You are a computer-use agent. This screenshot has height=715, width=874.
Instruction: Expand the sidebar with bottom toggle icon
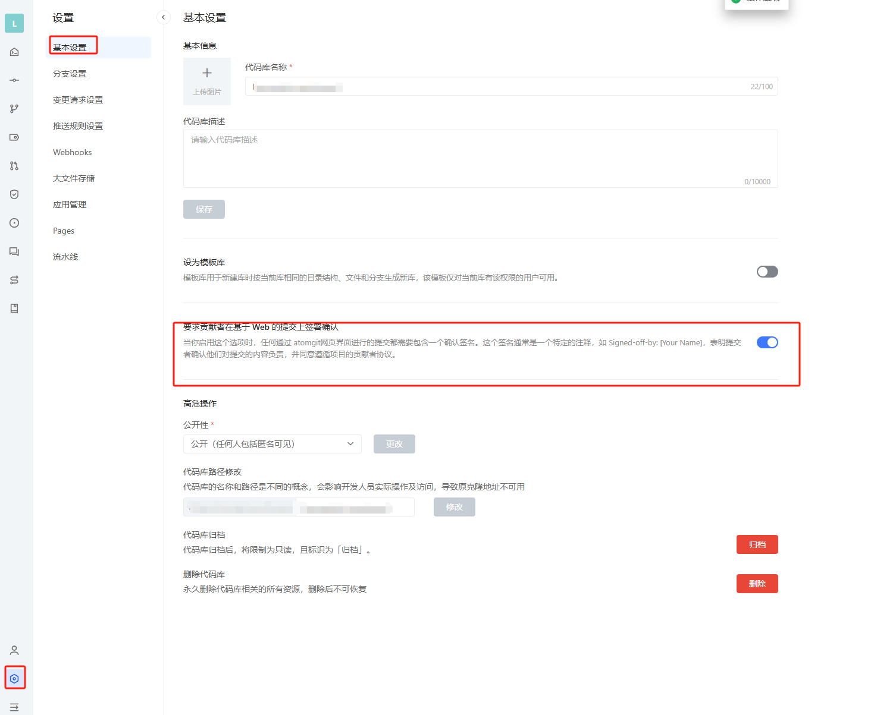14,707
